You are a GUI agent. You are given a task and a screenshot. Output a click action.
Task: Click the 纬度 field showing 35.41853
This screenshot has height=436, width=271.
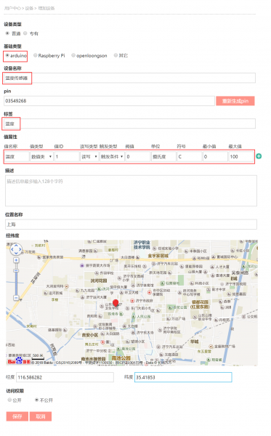point(183,377)
